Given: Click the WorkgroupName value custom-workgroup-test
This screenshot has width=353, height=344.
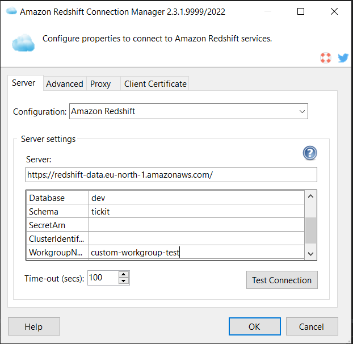Looking at the screenshot, I should click(x=196, y=252).
